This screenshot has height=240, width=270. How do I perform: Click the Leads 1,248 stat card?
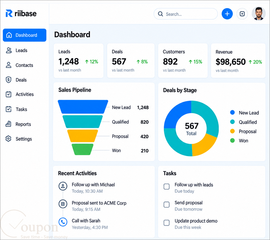point(79,61)
